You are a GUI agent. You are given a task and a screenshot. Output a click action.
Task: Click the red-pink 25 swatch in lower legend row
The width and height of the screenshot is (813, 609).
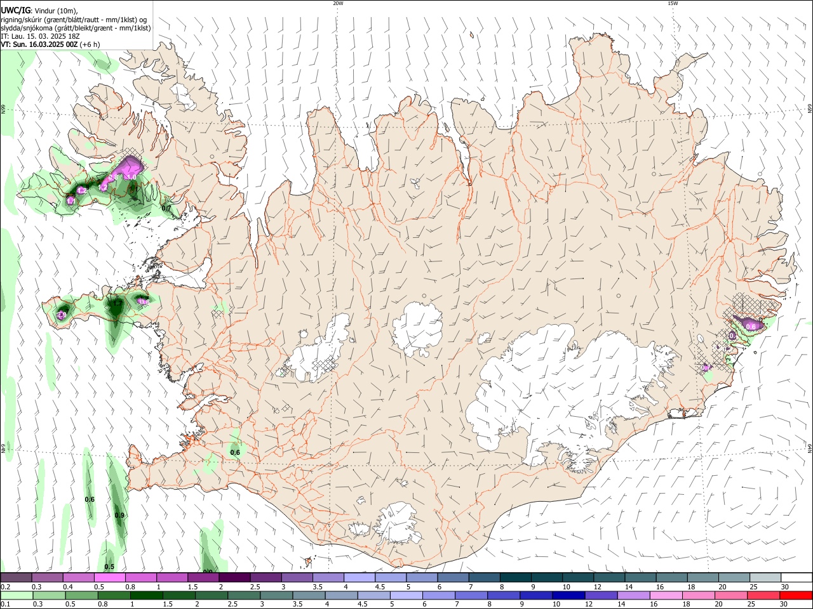pos(763,595)
